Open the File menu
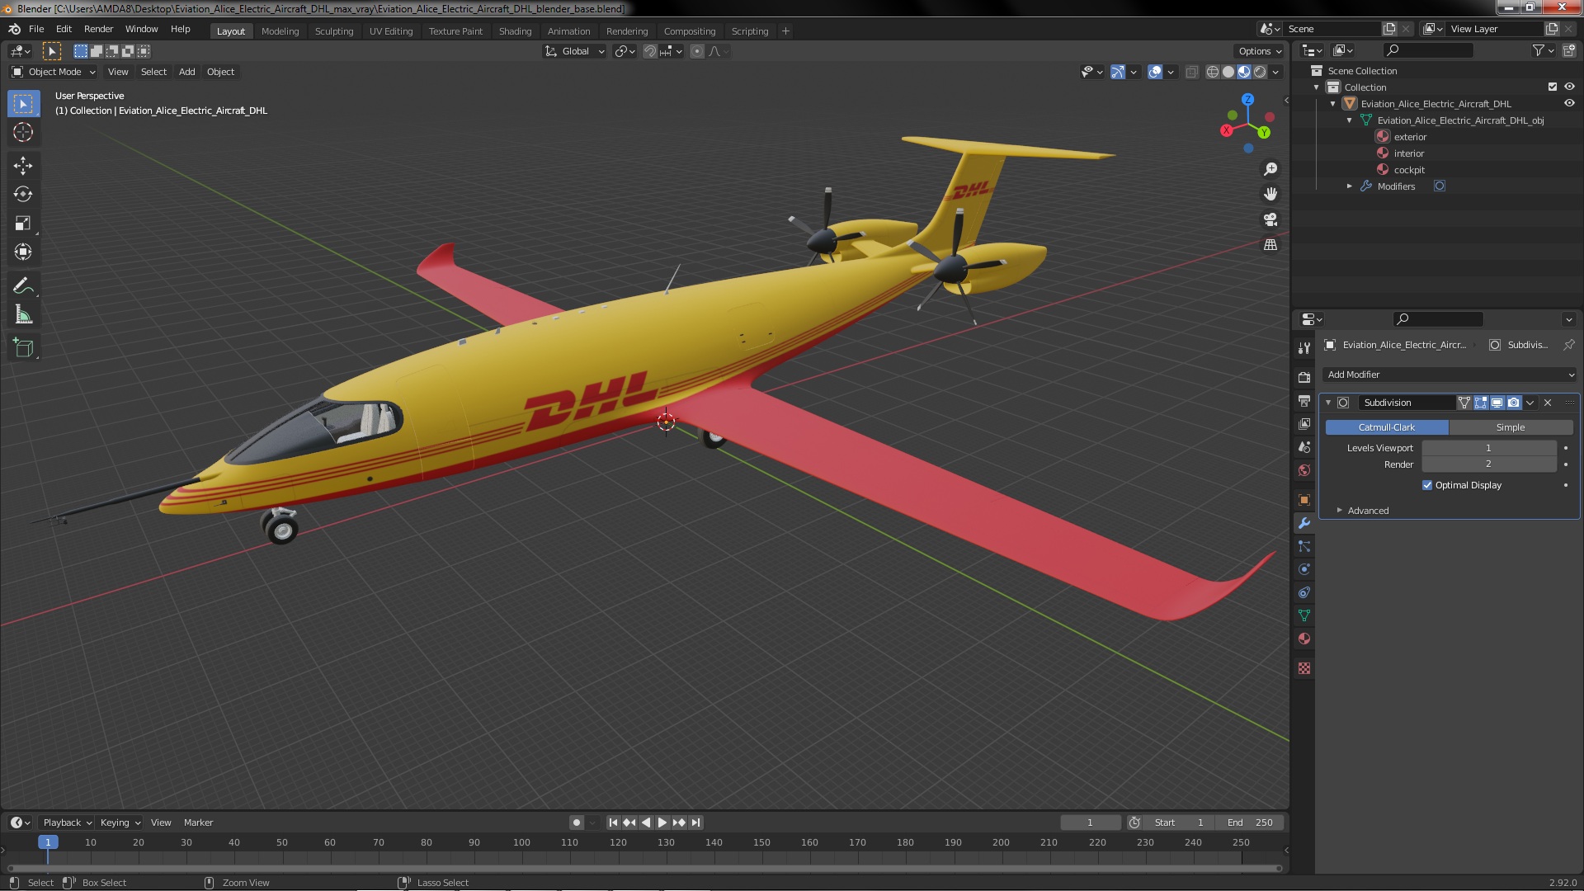 [x=36, y=29]
